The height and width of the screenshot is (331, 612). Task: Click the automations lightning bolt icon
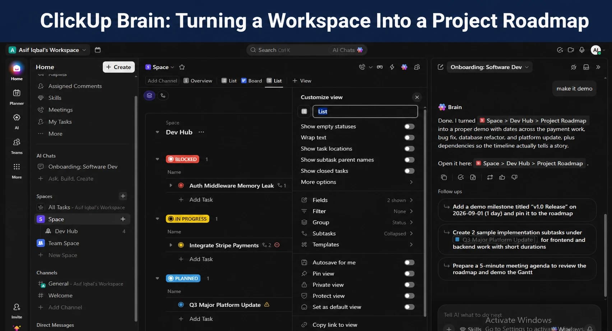pos(392,67)
